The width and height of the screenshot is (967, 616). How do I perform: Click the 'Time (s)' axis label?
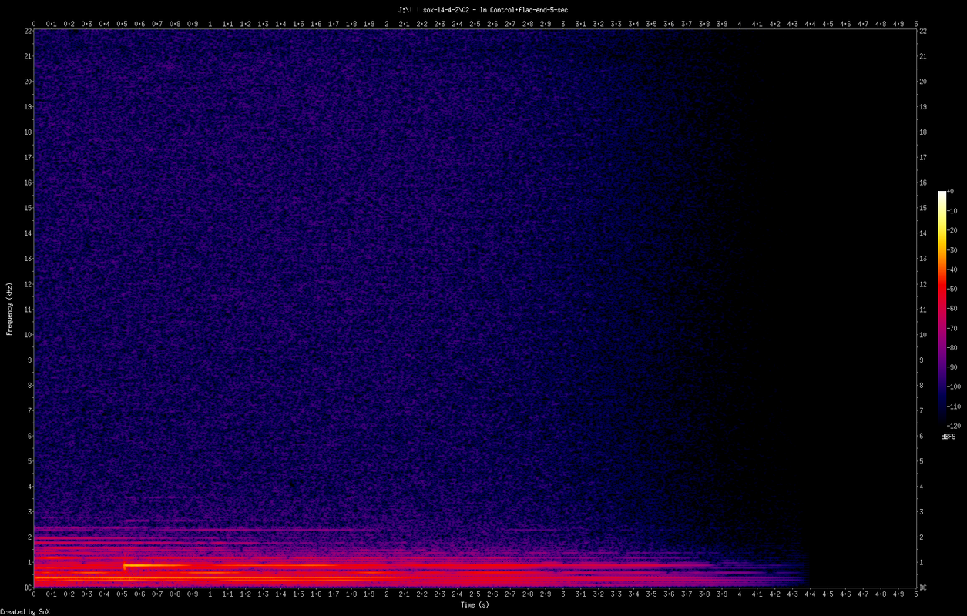tap(475, 604)
